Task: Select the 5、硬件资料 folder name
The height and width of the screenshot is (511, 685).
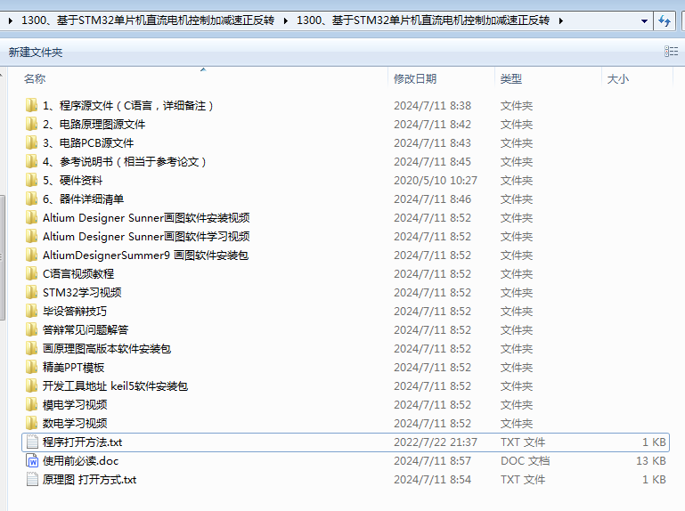Action: (x=72, y=181)
